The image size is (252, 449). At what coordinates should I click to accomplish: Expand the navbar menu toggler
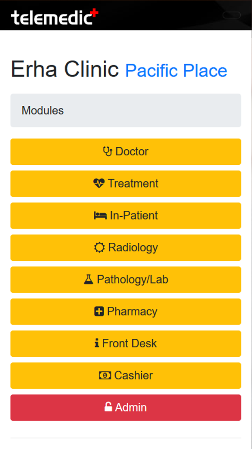(232, 15)
